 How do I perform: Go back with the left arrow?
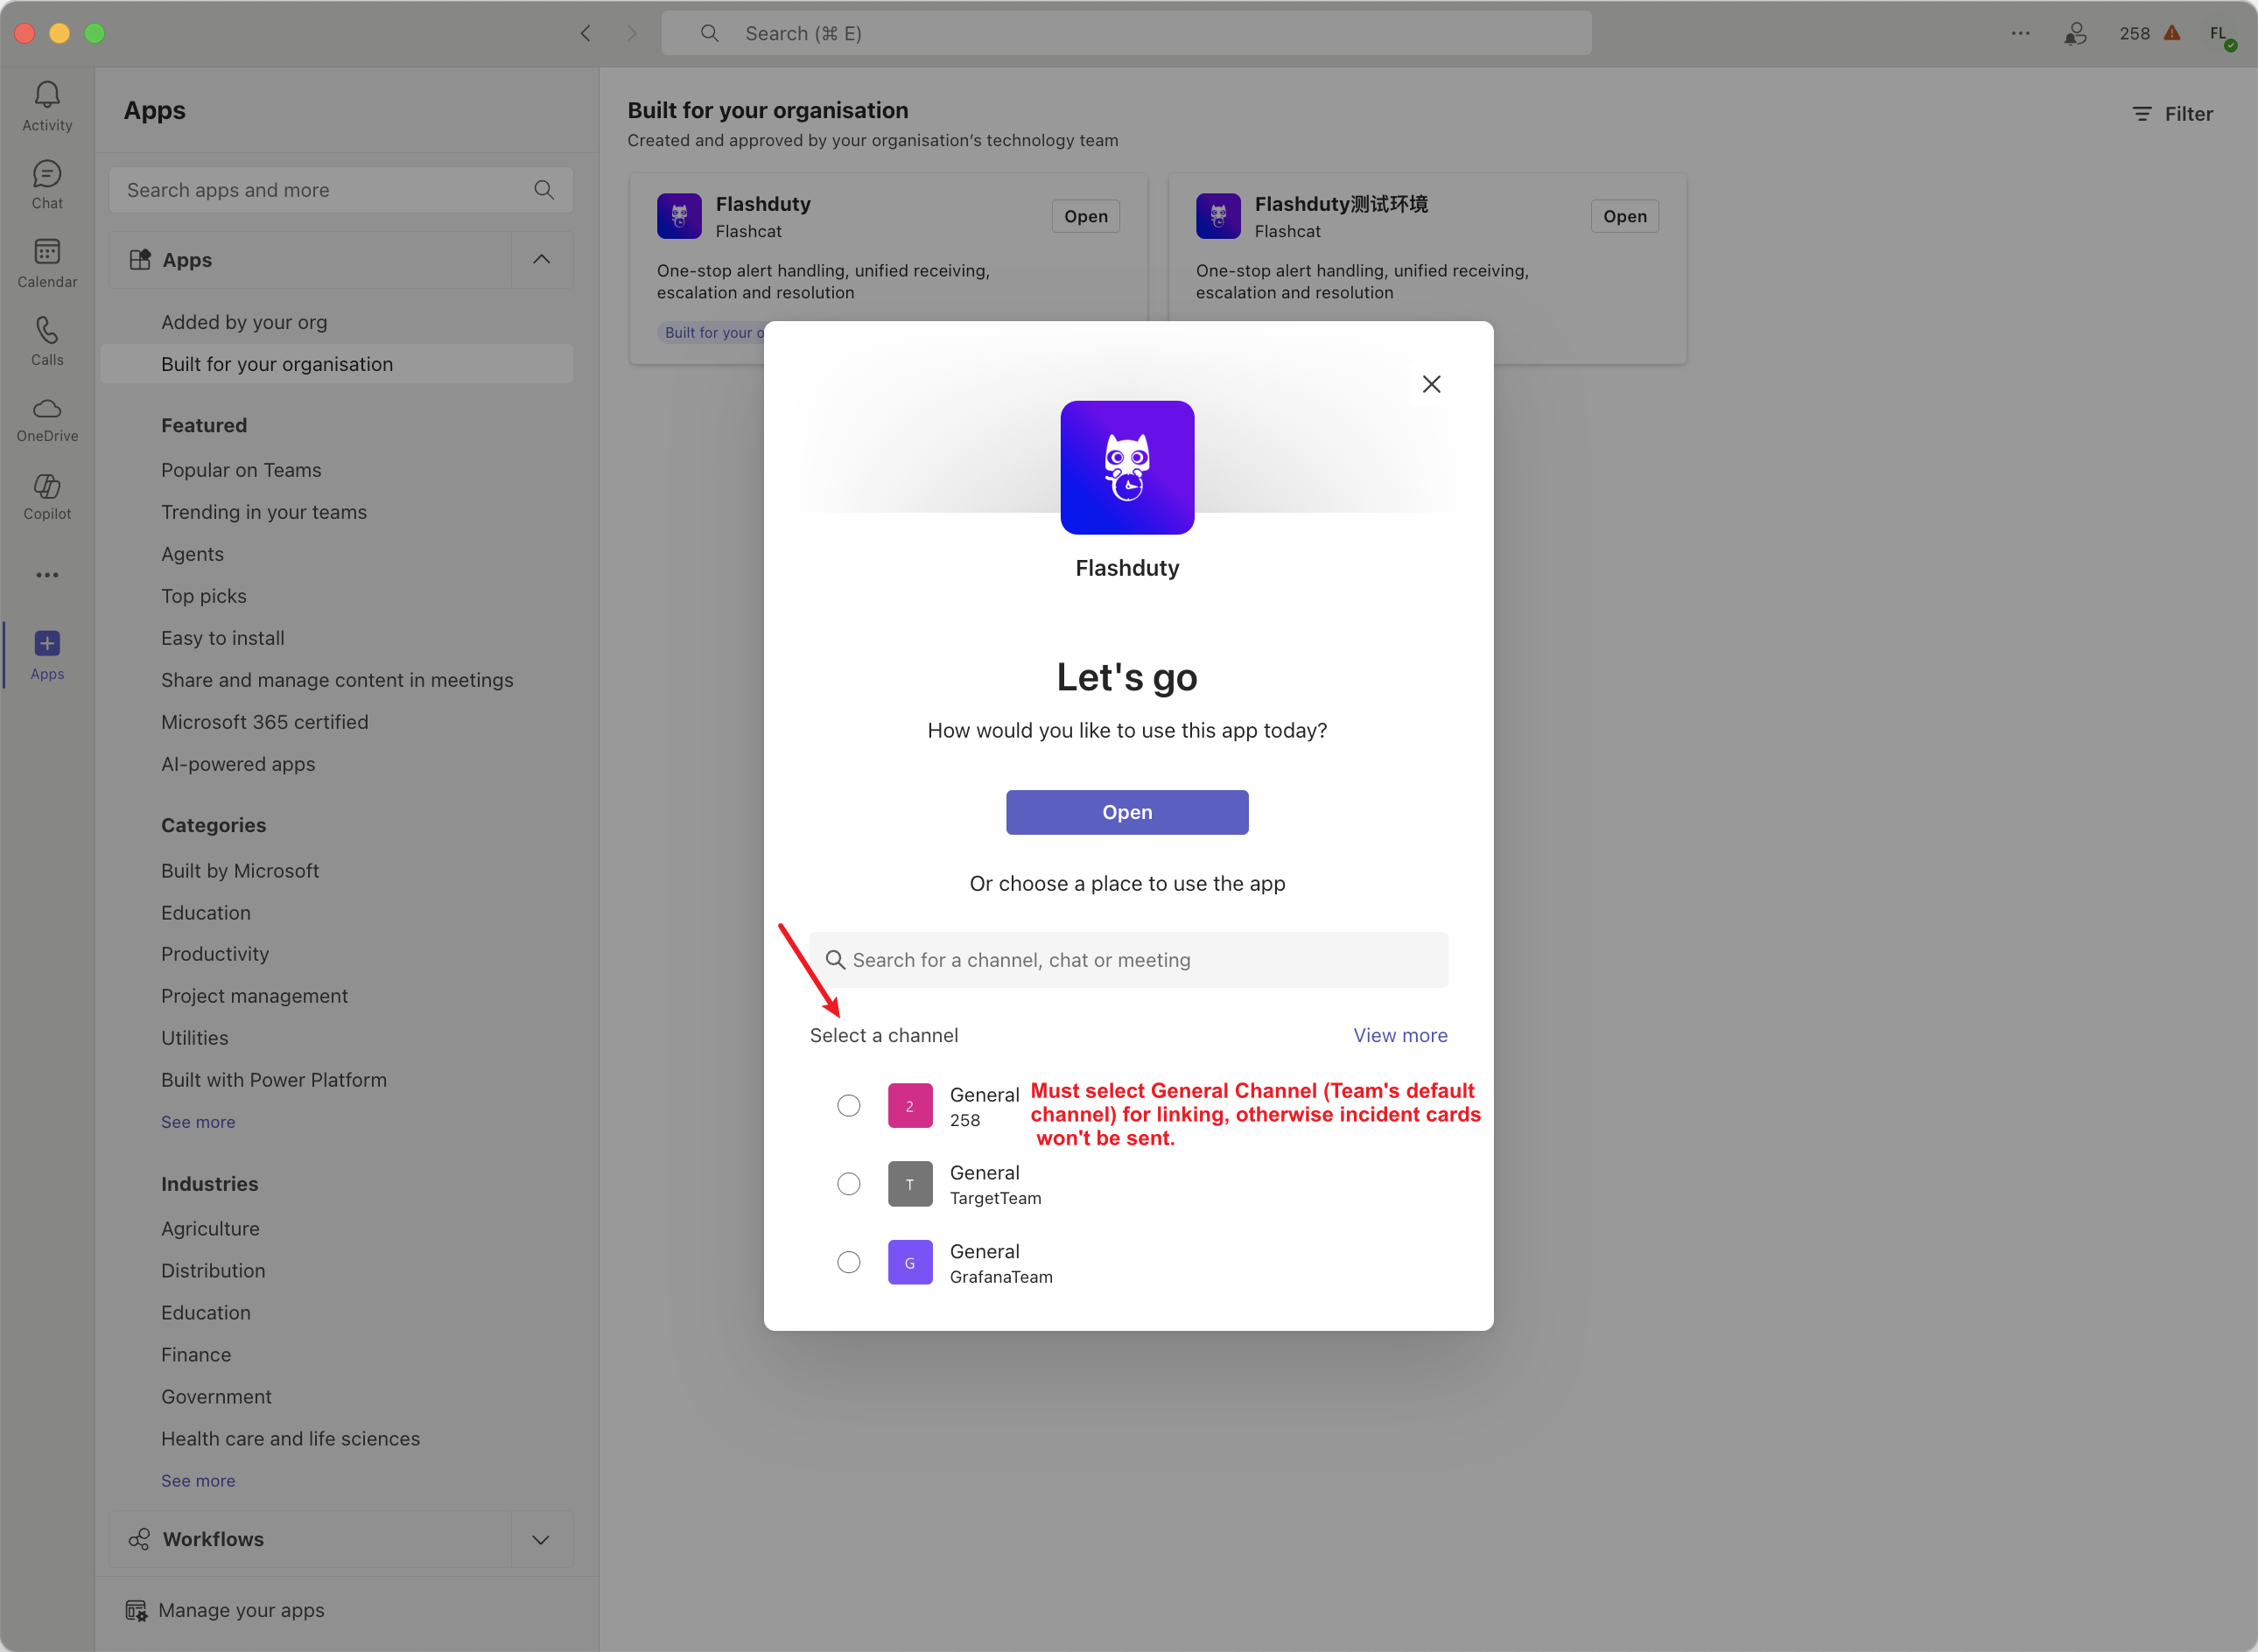tap(586, 33)
